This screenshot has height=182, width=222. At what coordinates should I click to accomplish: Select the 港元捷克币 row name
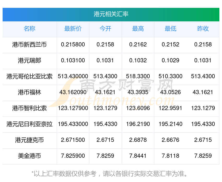30,140
